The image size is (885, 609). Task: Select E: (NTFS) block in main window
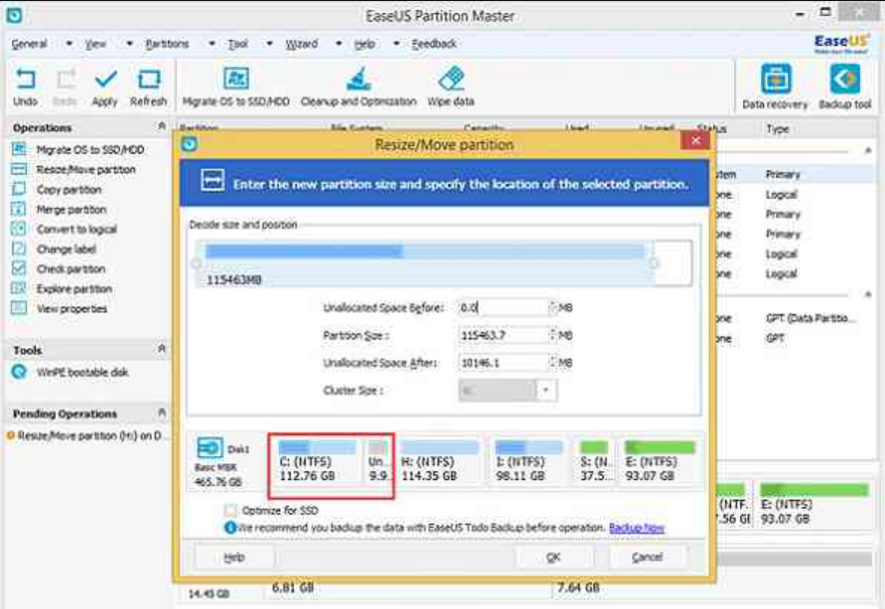tap(813, 504)
